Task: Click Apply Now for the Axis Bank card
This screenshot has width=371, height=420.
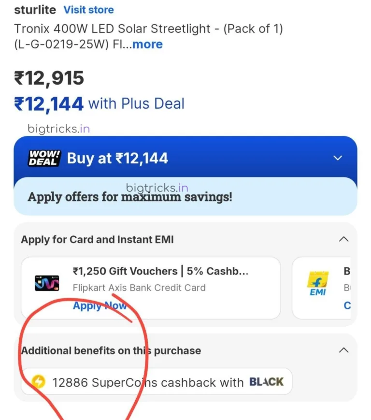Action: pyautogui.click(x=100, y=305)
